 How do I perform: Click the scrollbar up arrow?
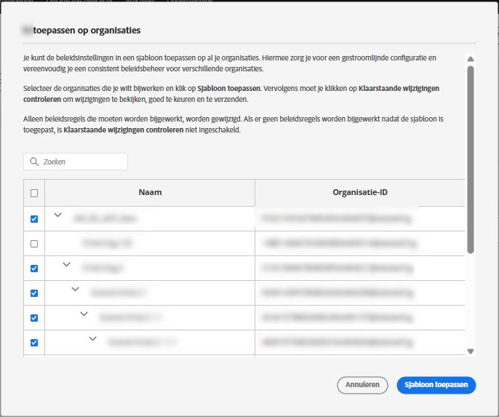pyautogui.click(x=471, y=59)
